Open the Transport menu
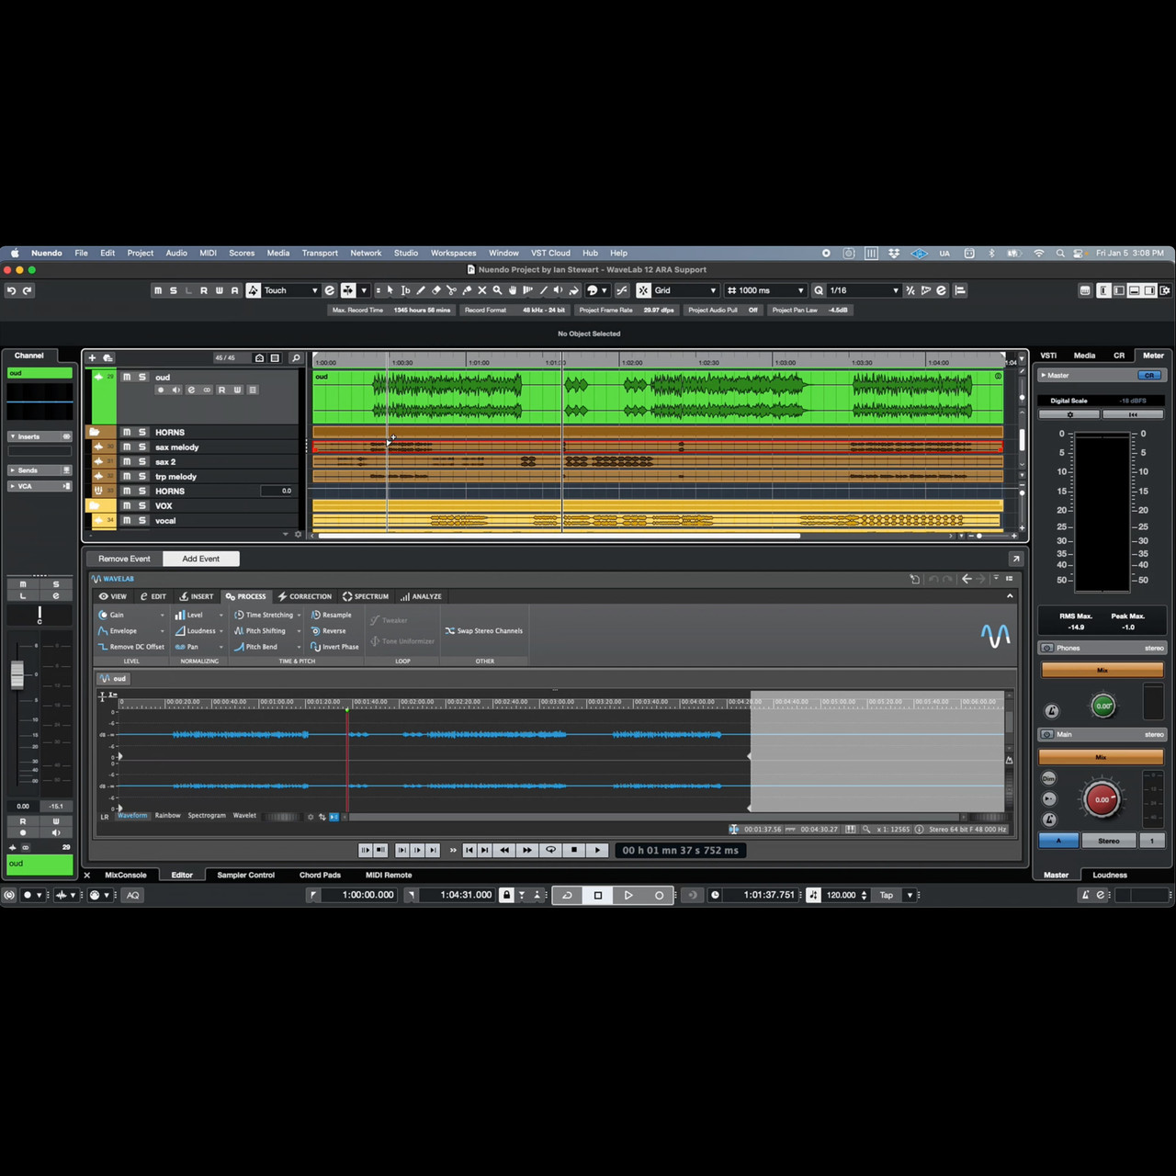This screenshot has height=1176, width=1176. click(319, 253)
